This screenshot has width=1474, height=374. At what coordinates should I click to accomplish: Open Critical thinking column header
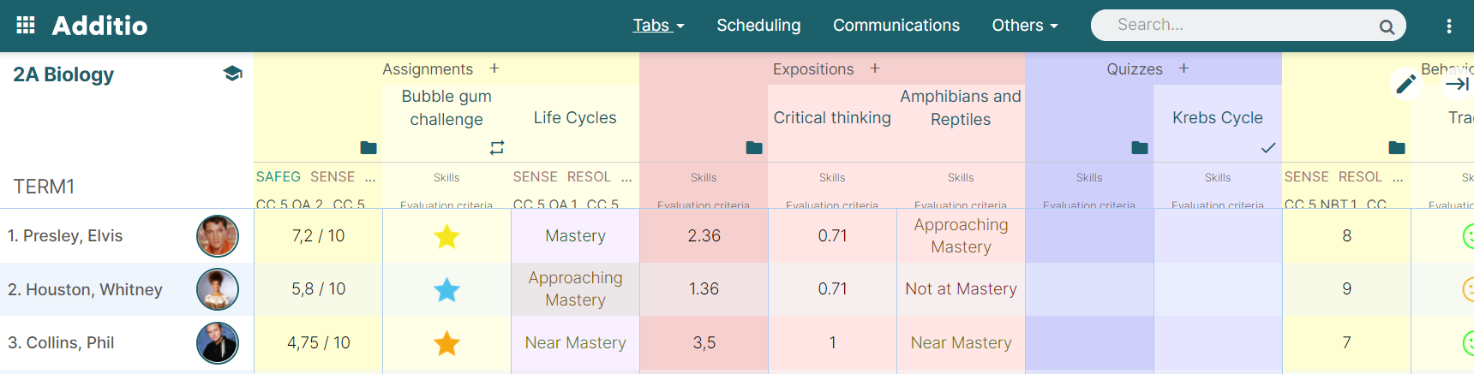832,117
